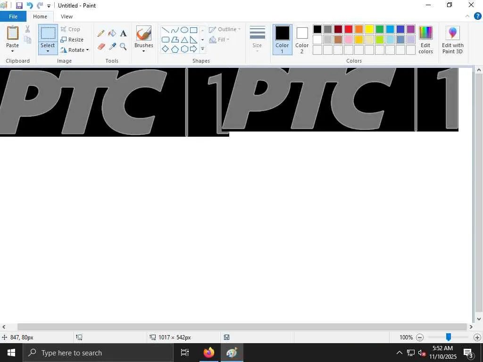Switch to the View tab

tap(67, 16)
